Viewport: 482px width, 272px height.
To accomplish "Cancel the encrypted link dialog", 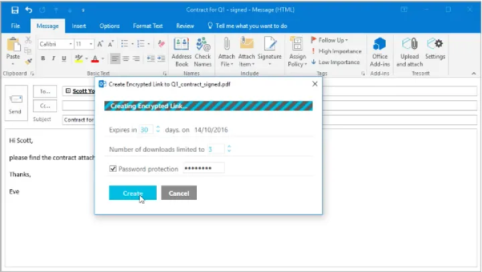I will click(x=179, y=193).
